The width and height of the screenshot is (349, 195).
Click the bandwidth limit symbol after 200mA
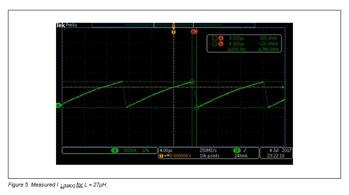(146, 150)
